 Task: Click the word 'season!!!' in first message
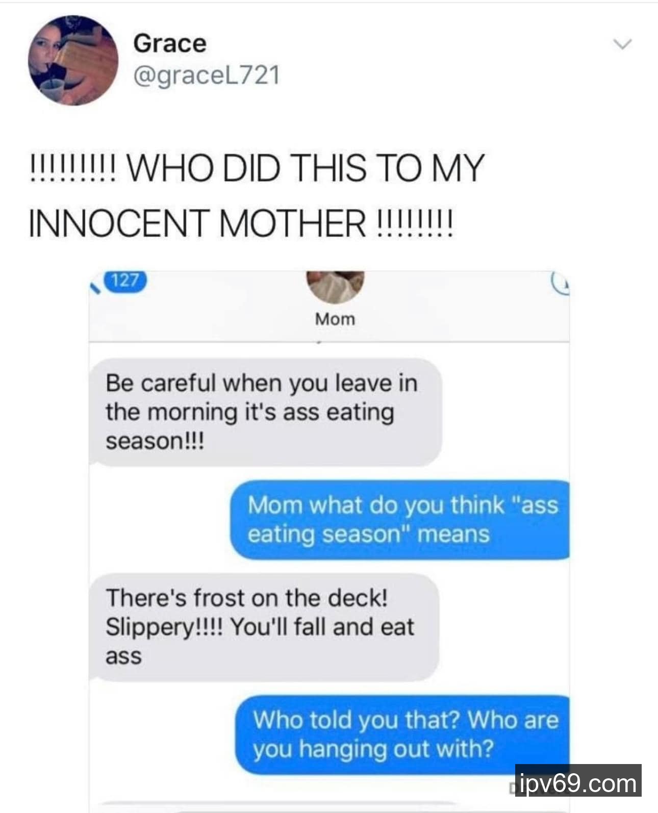pyautogui.click(x=155, y=441)
